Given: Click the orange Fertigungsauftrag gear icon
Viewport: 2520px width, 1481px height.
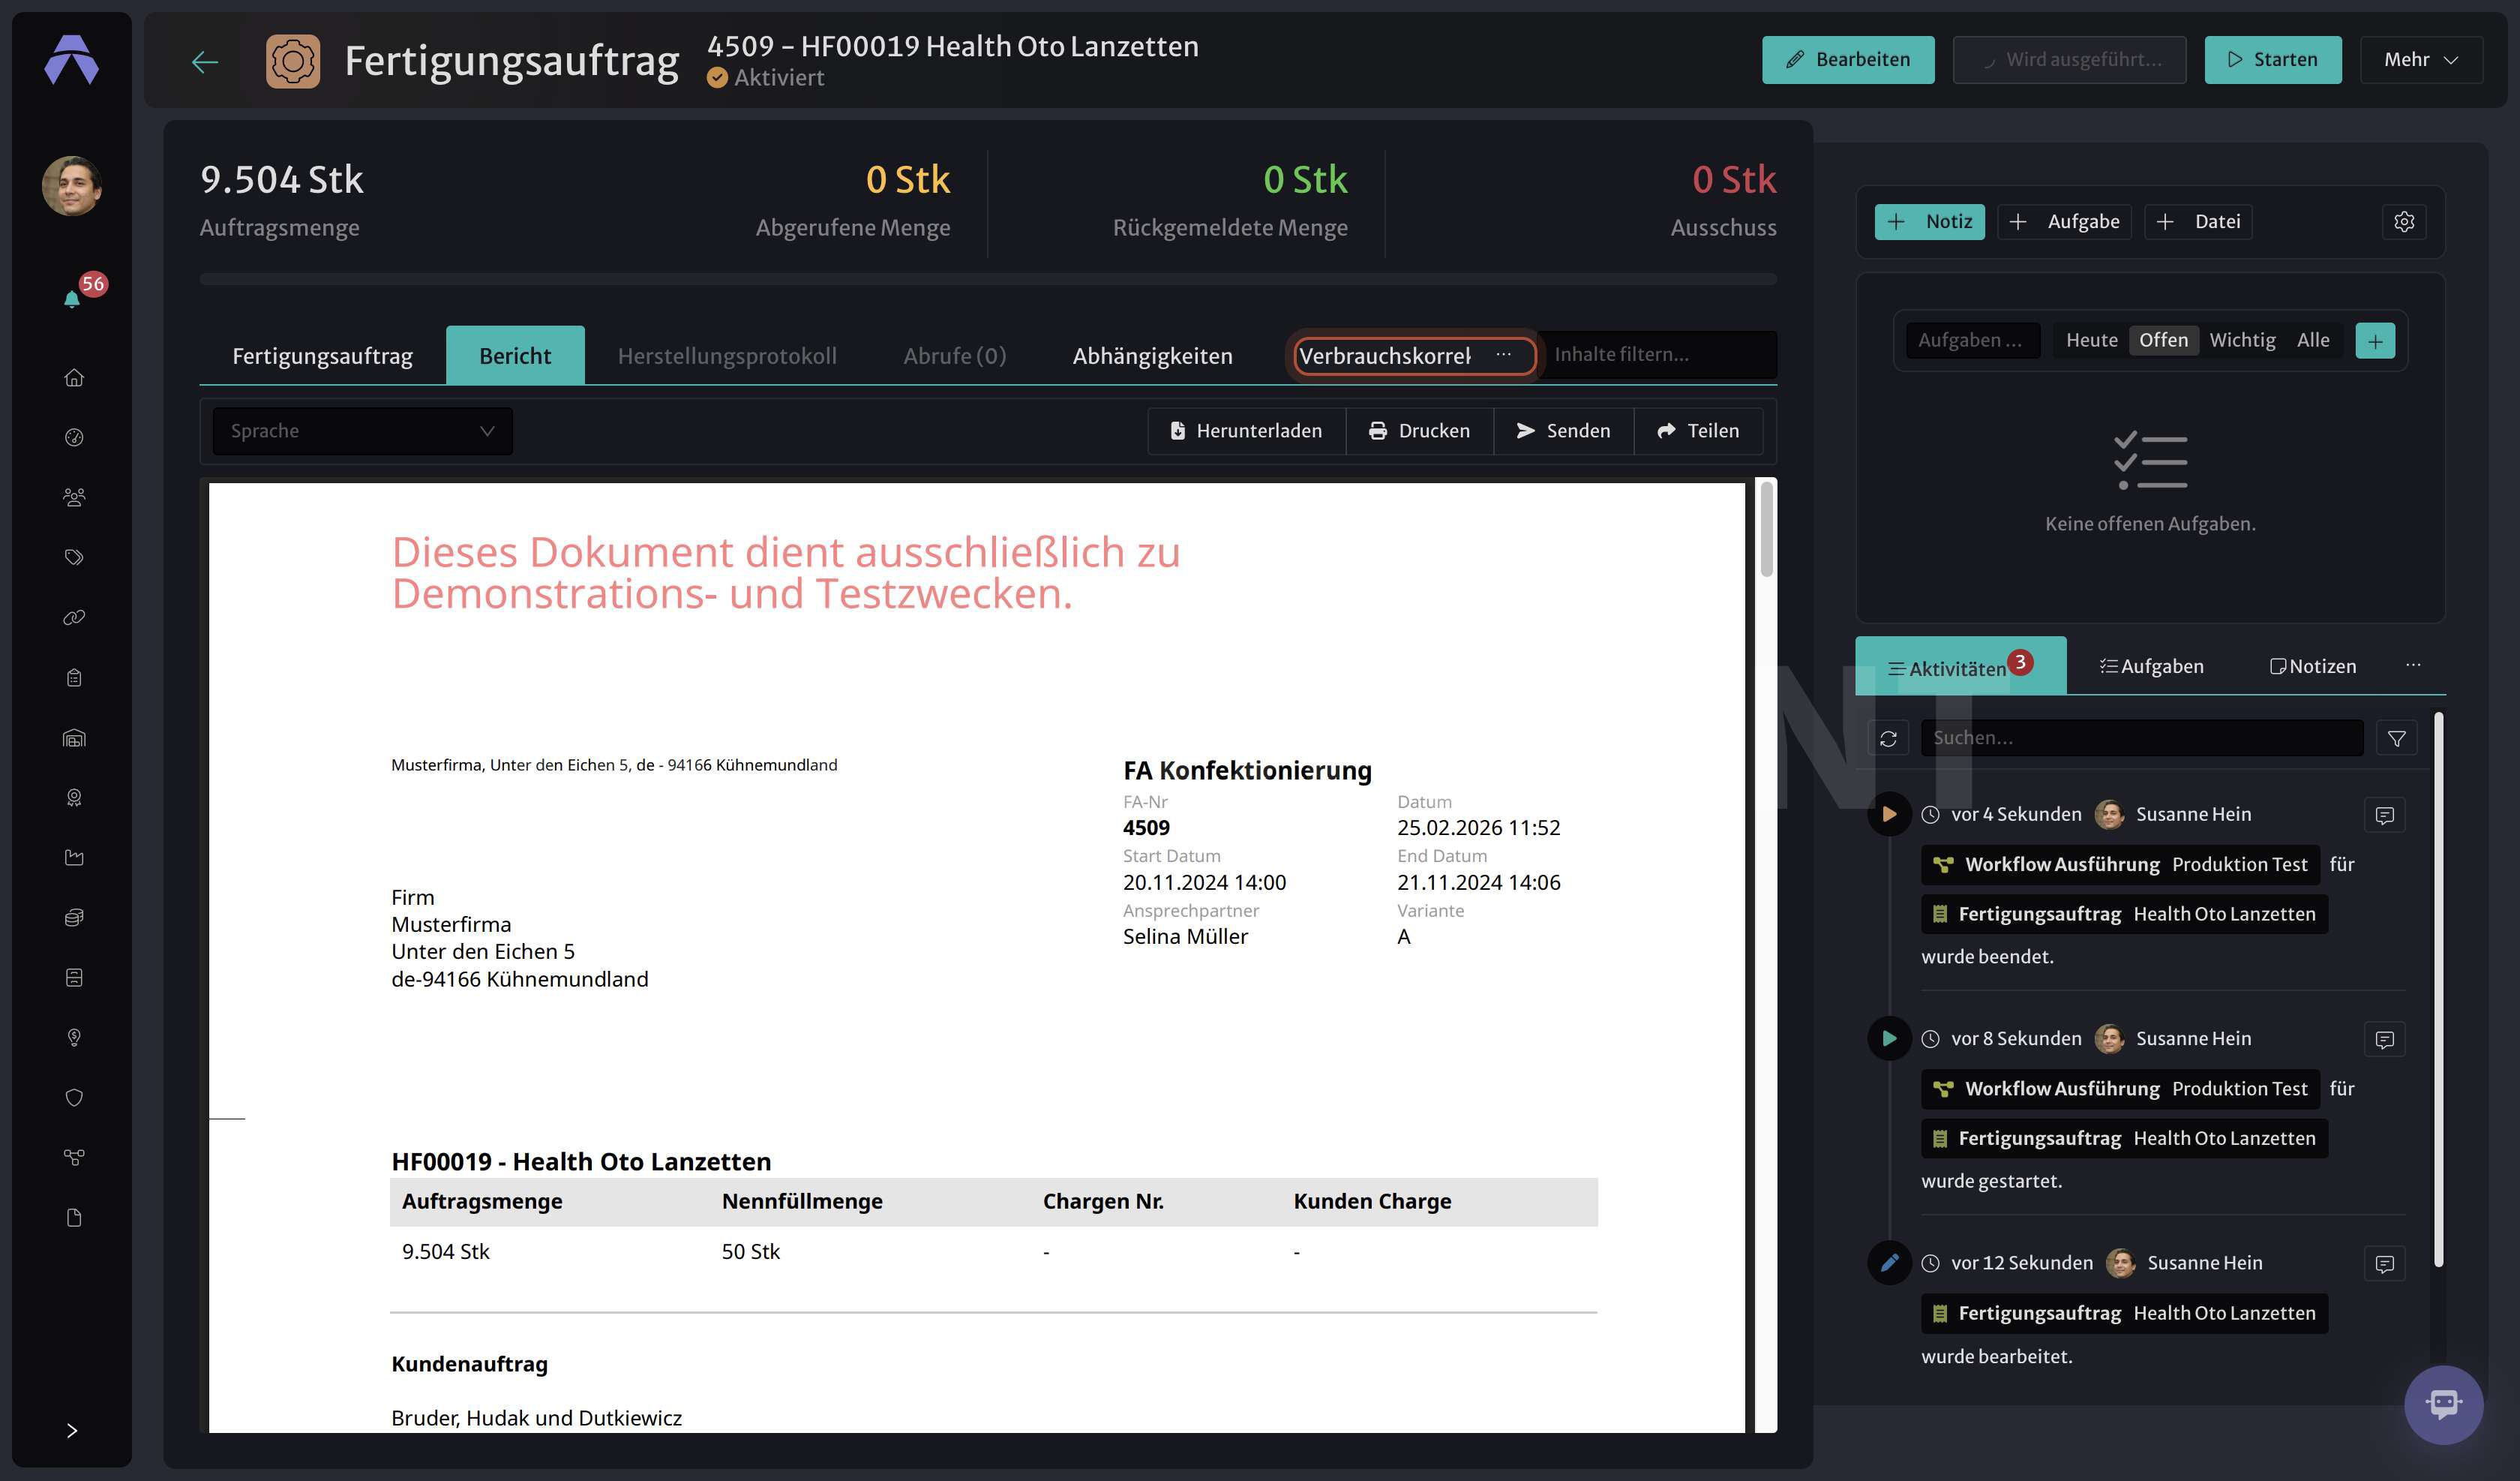Looking at the screenshot, I should (293, 61).
